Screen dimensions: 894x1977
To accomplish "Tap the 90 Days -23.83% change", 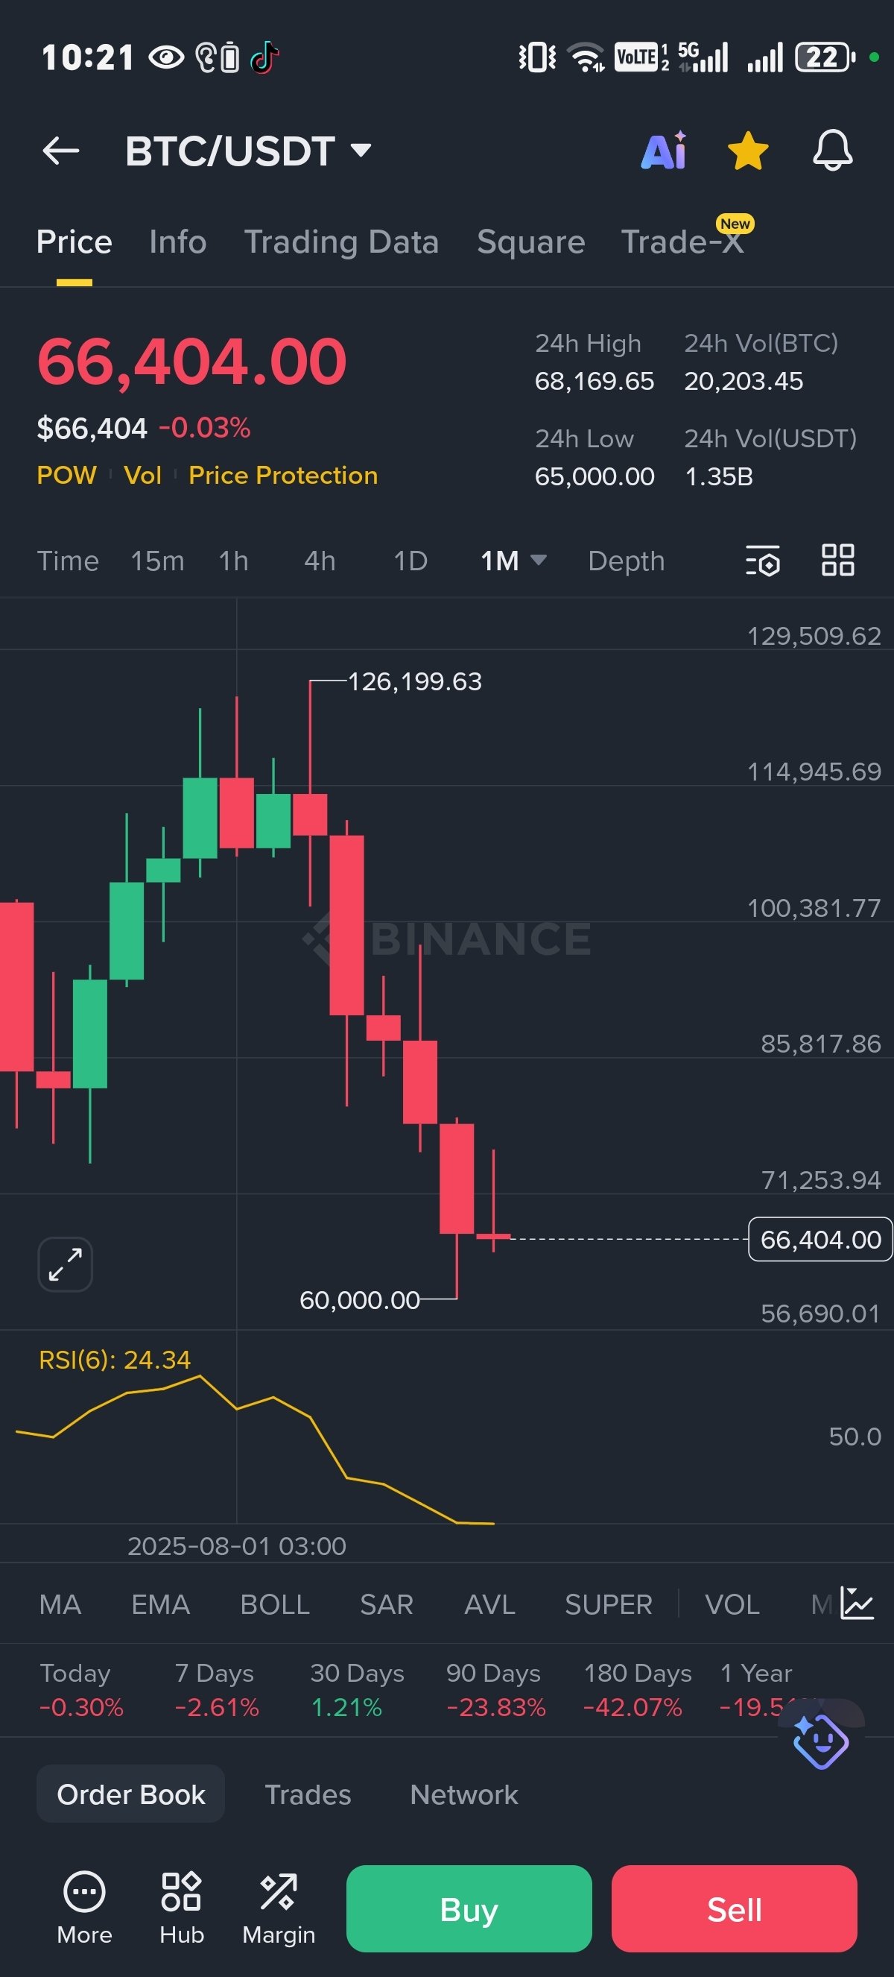I will (496, 1690).
